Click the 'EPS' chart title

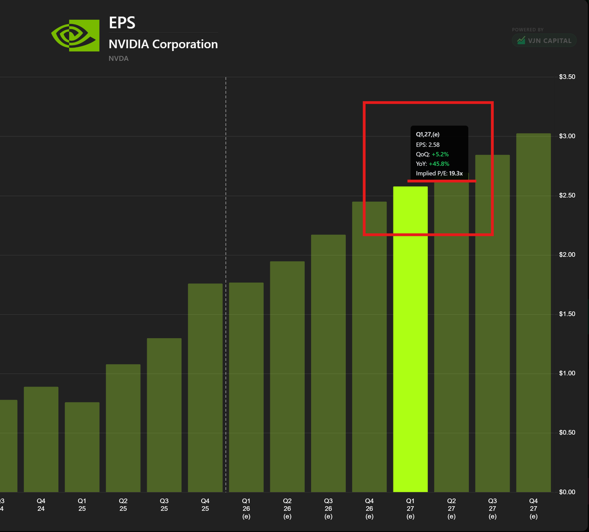pos(122,23)
